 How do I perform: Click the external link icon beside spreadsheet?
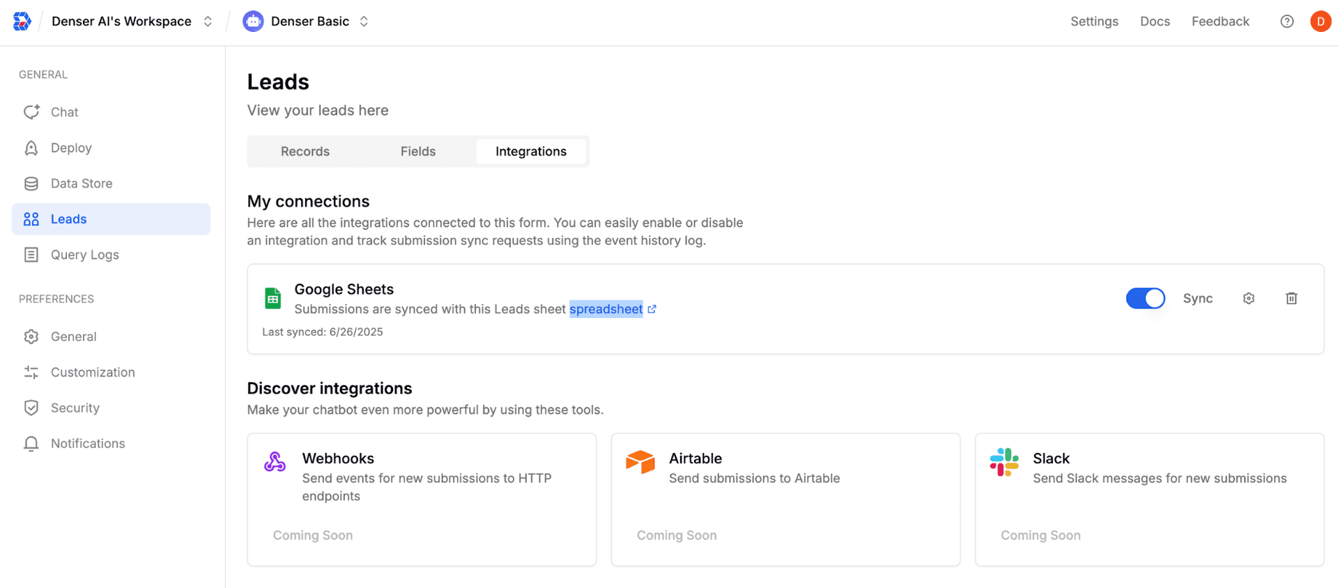[x=652, y=310]
